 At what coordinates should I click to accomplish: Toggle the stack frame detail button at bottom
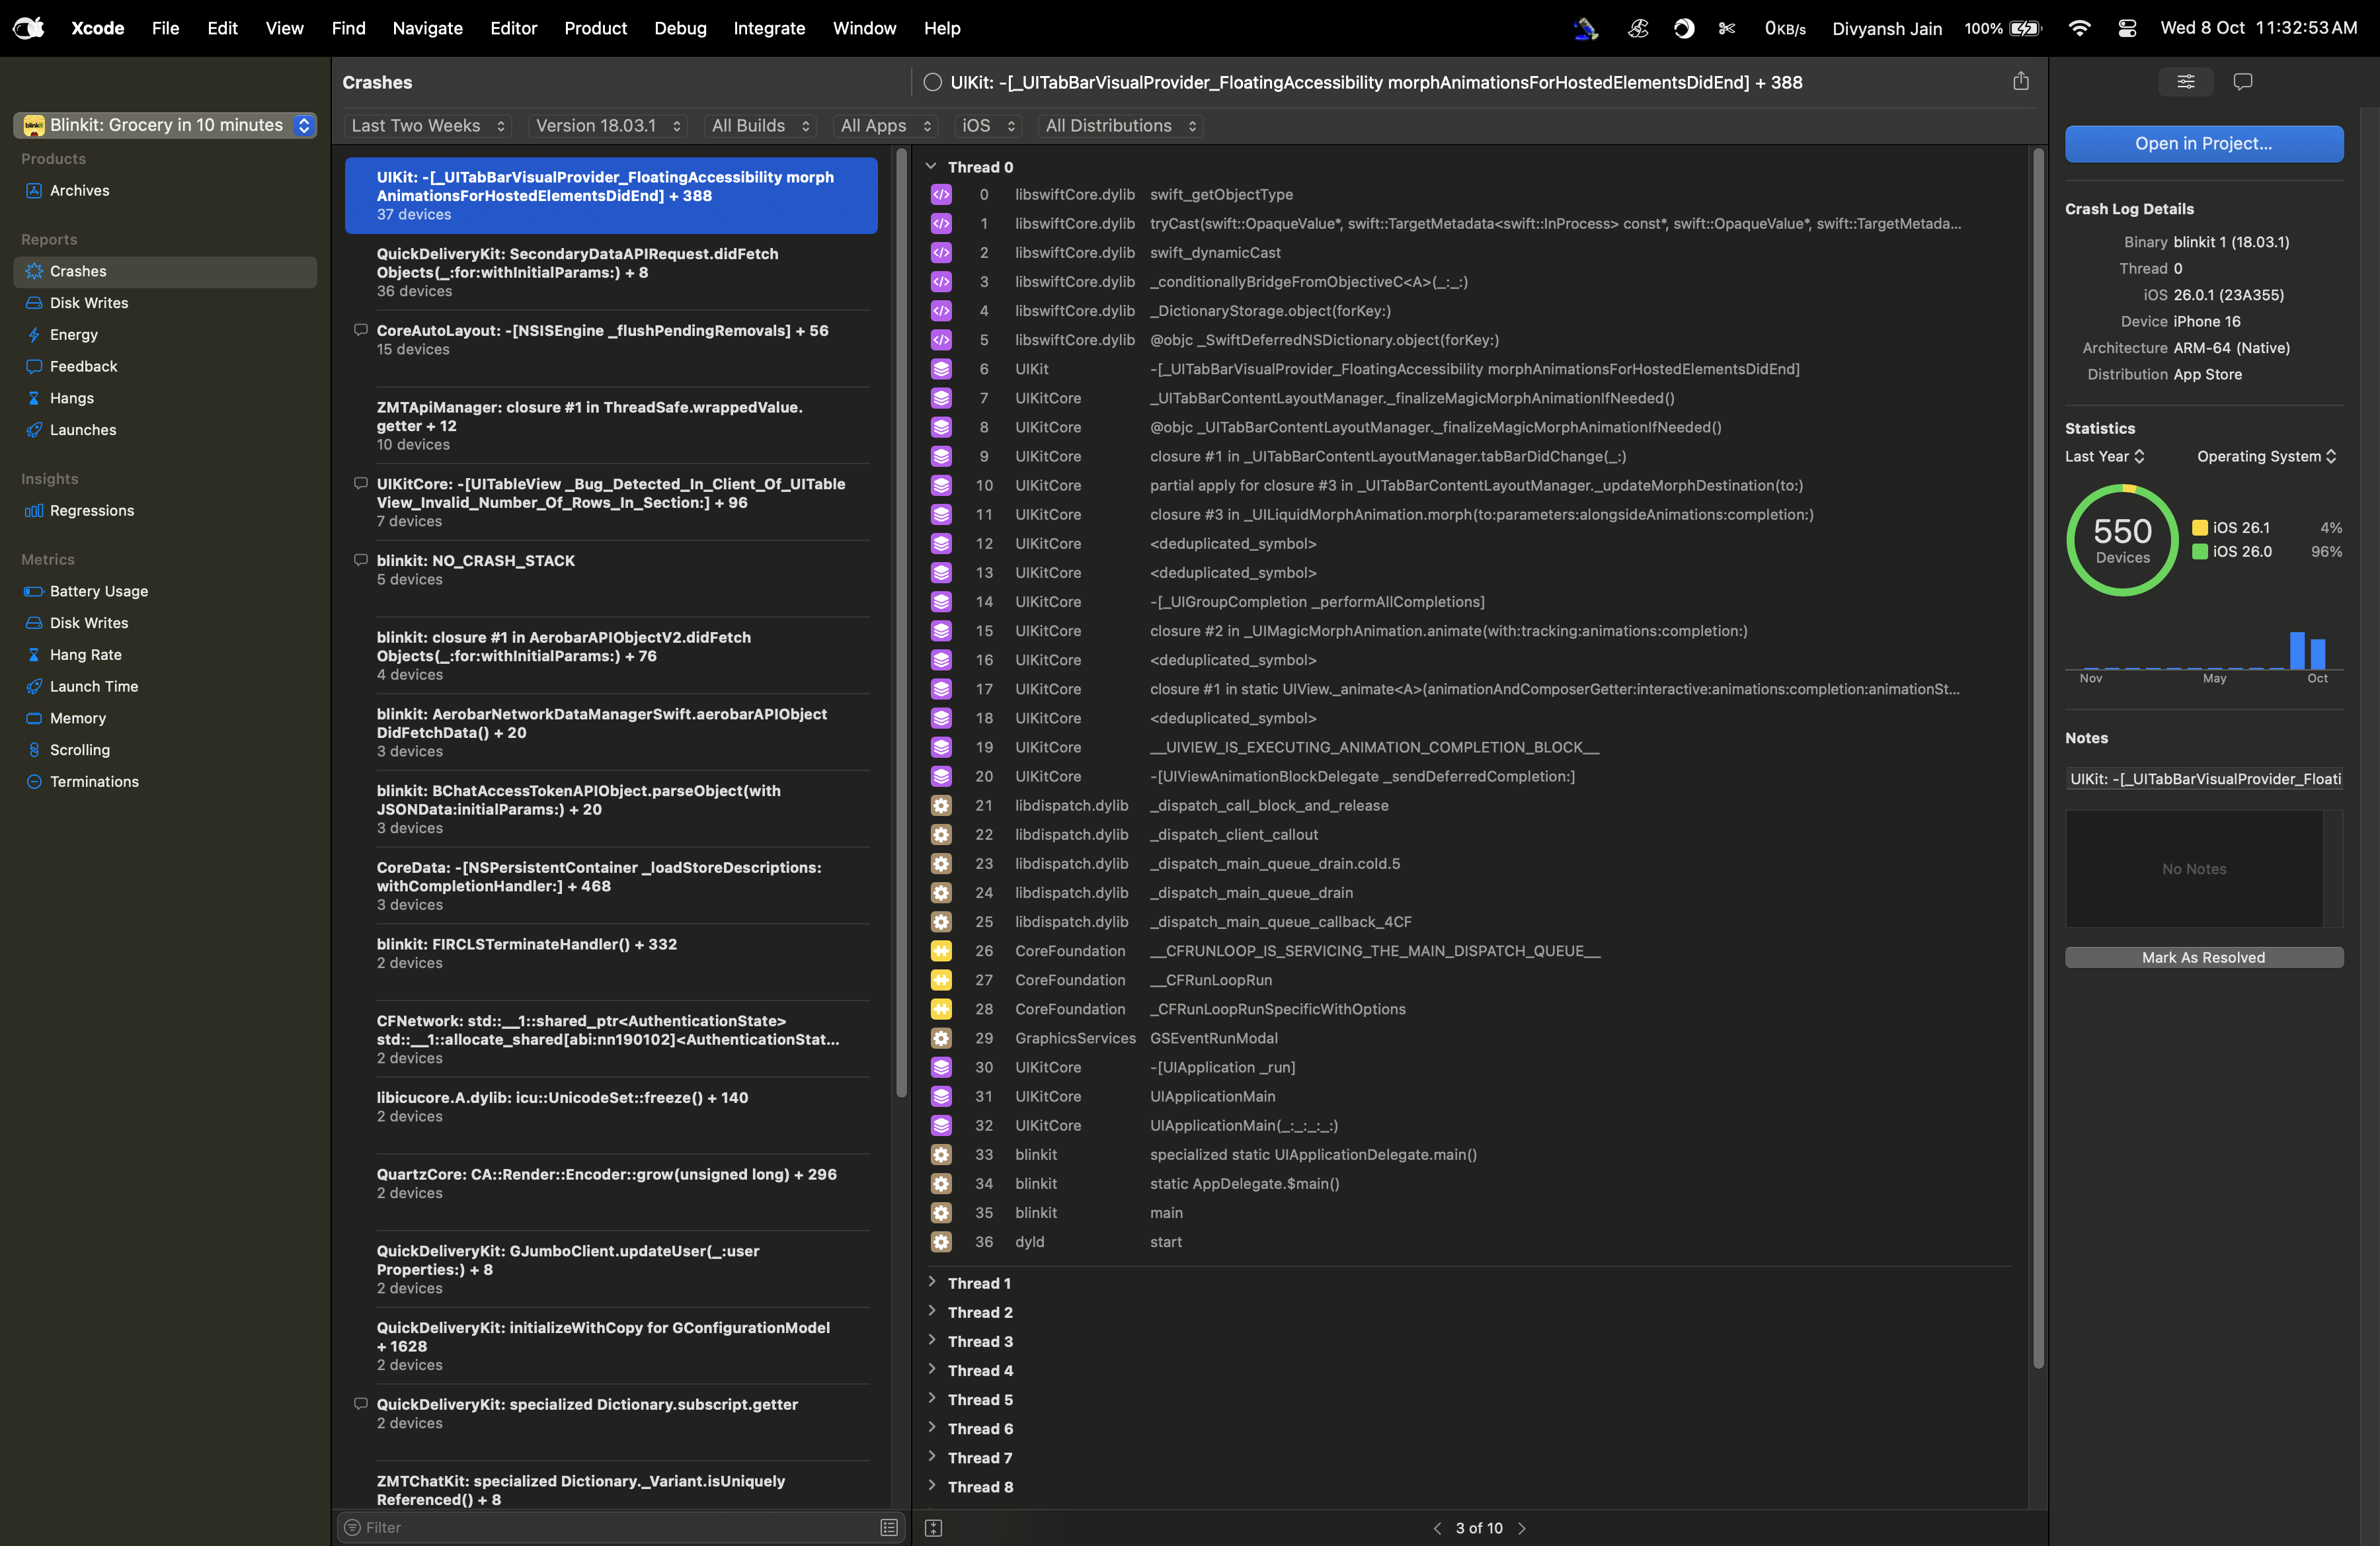[x=933, y=1527]
